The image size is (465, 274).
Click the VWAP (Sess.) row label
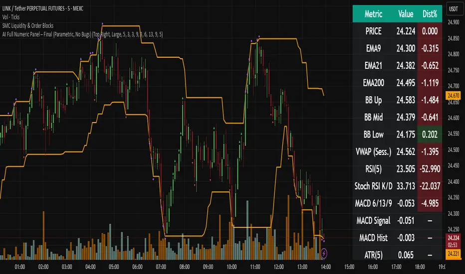374,152
